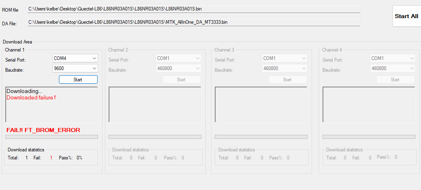Click Channel 4 progress bar
421x190 pixels.
coord(369,137)
